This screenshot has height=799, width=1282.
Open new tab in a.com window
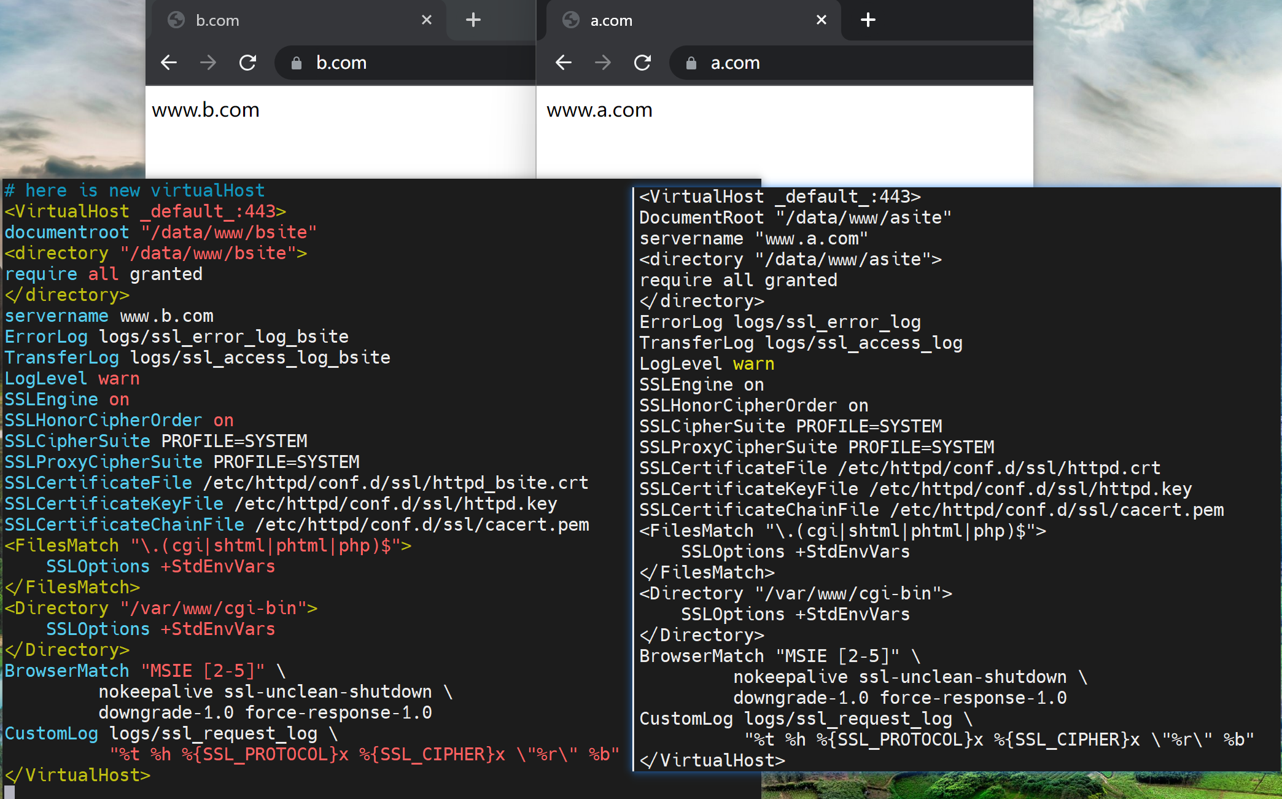868,20
